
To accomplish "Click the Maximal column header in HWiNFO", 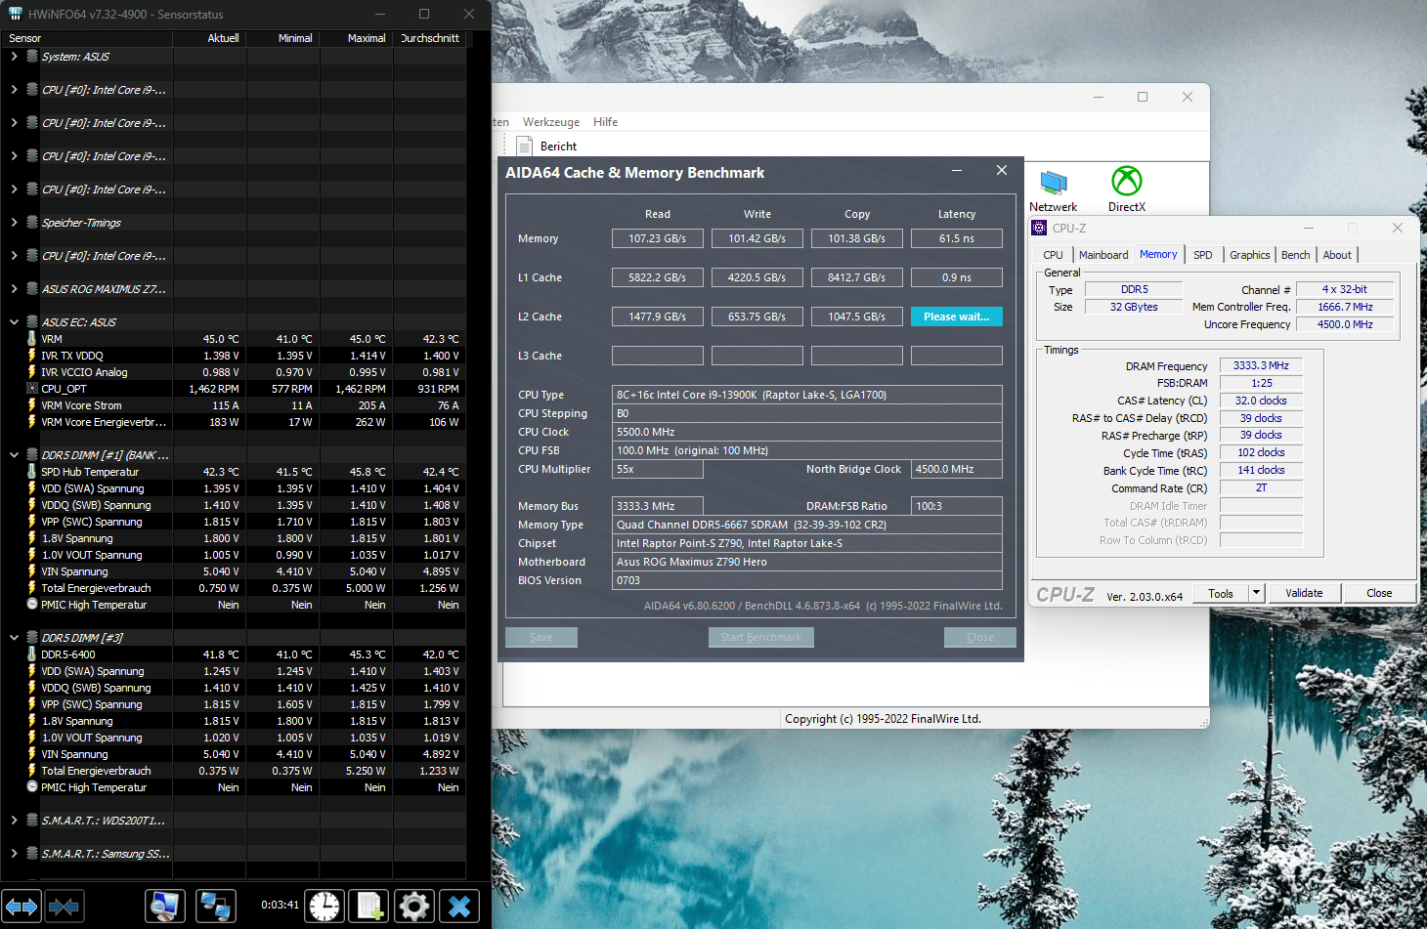I will [x=356, y=38].
